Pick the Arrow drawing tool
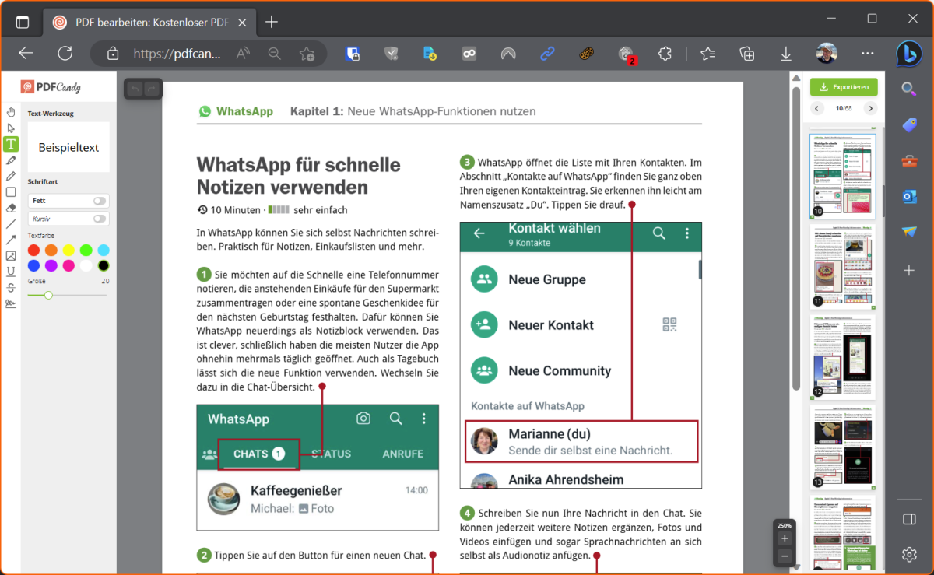Screen dimensions: 934x575 tap(11, 240)
